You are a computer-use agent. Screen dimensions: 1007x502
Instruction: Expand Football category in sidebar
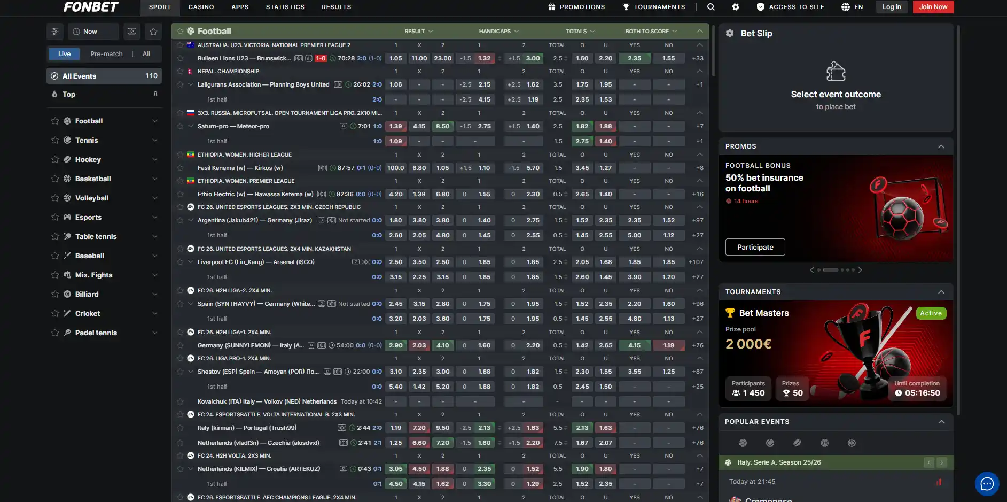155,121
